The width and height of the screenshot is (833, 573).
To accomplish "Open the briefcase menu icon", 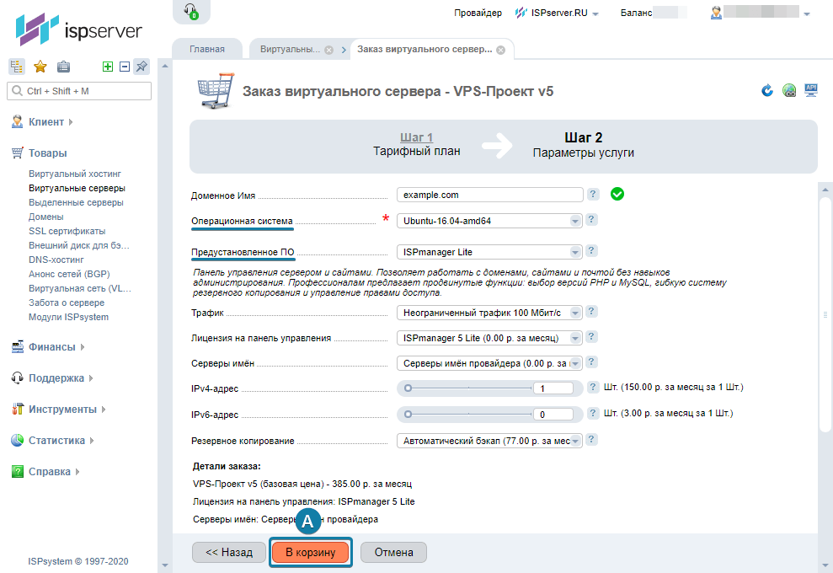I will [x=63, y=67].
